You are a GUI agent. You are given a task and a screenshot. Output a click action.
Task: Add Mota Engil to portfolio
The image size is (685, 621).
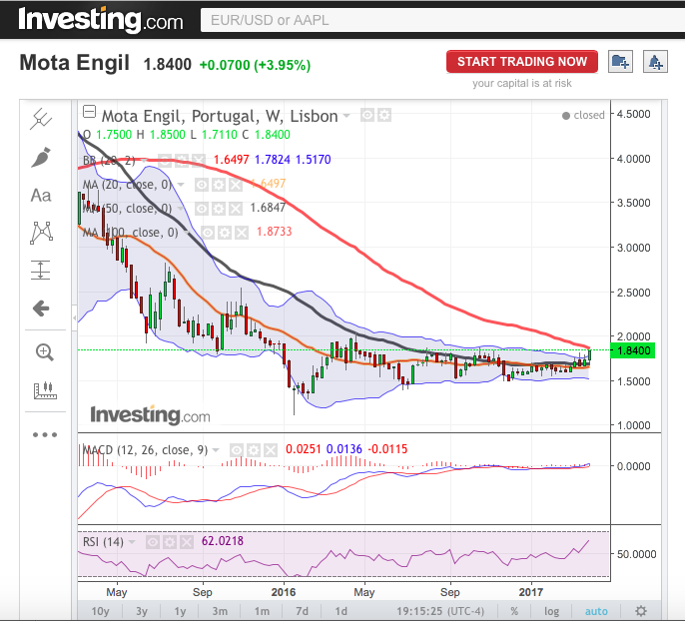[x=620, y=62]
